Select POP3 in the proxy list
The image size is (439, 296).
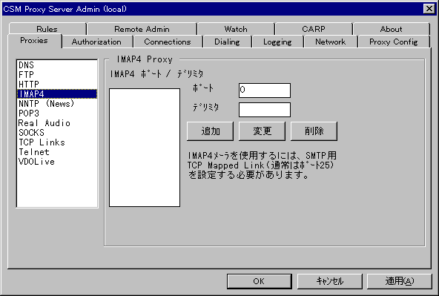coord(57,114)
